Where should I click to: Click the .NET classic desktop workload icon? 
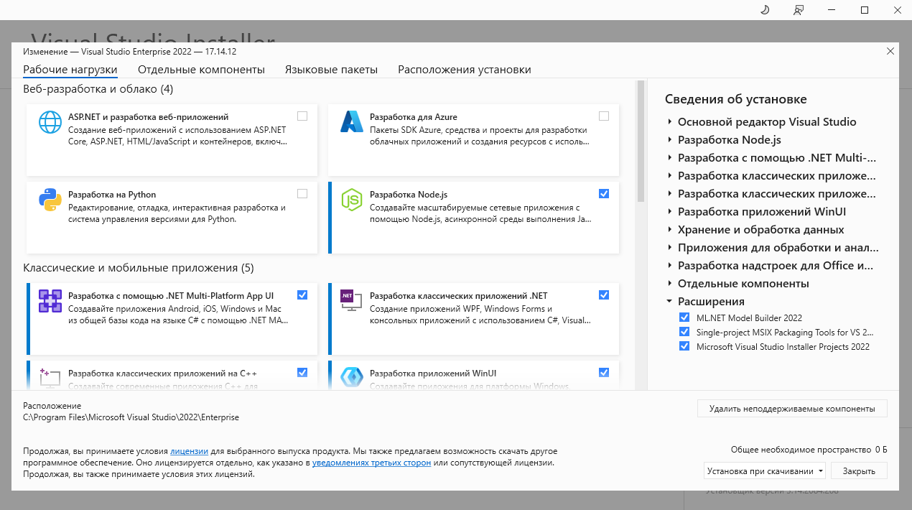tap(352, 301)
